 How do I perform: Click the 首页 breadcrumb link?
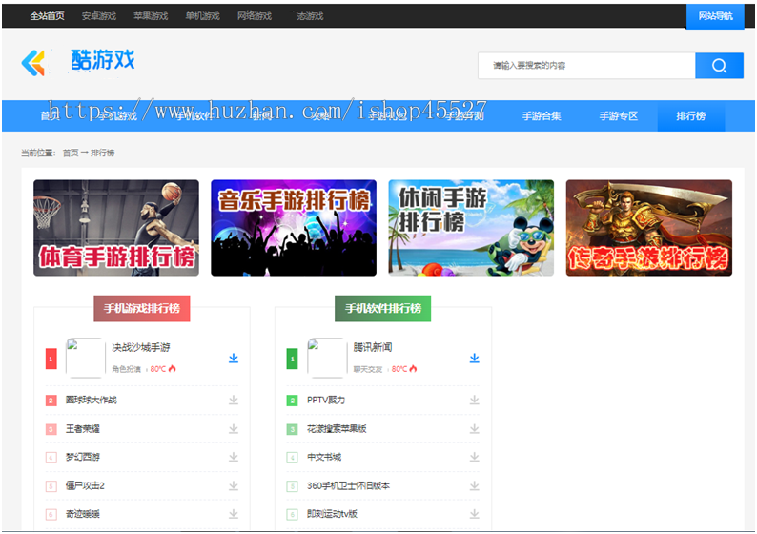[x=71, y=154]
